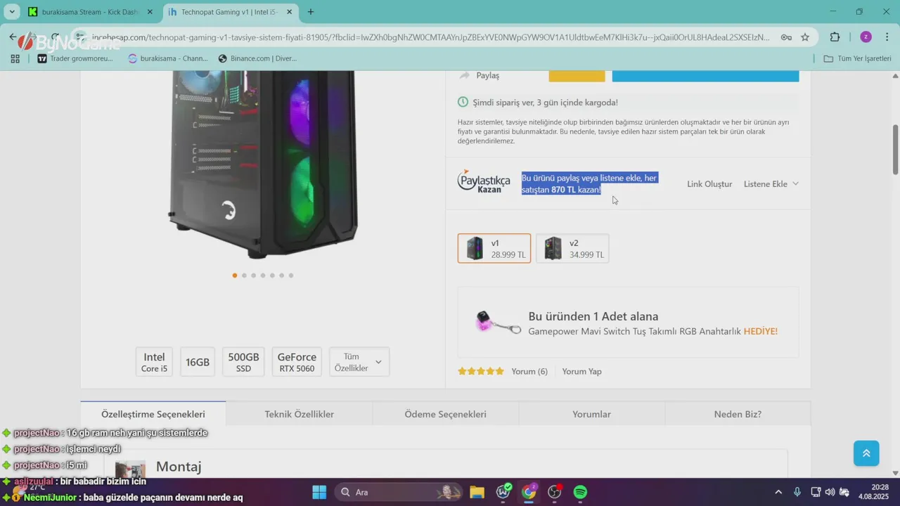Click the HEDİYE! gift text
Screen dimensions: 900x506
click(x=761, y=331)
